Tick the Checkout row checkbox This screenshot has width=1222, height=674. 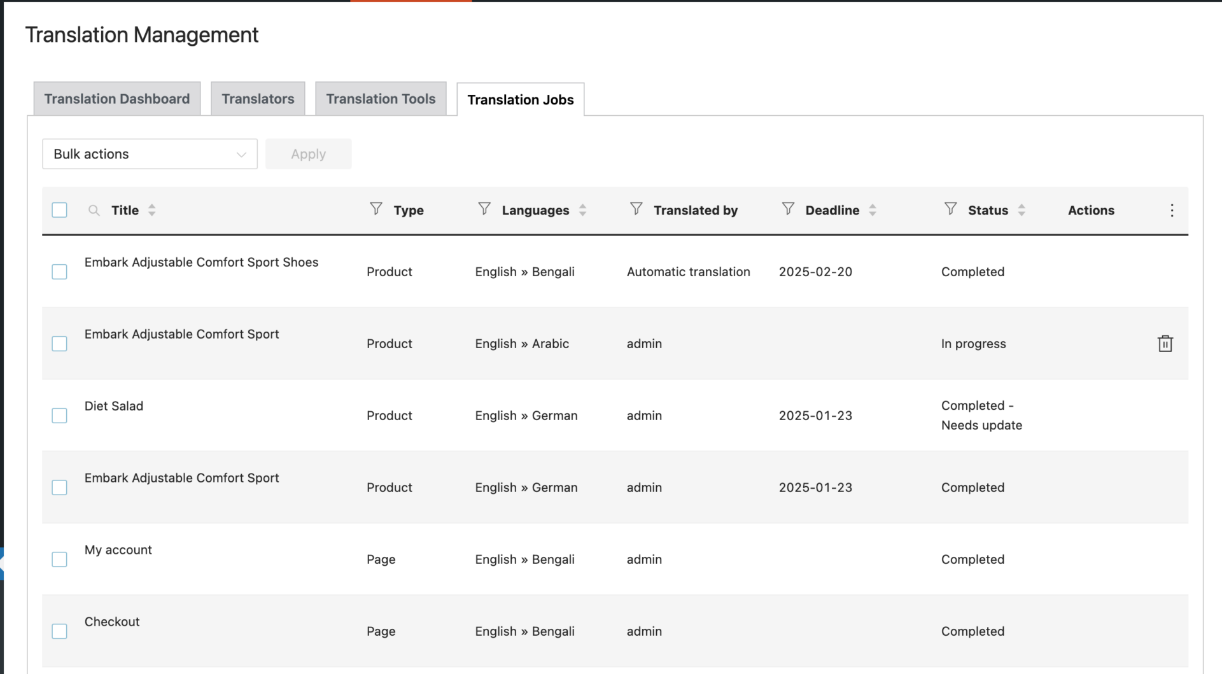[59, 631]
